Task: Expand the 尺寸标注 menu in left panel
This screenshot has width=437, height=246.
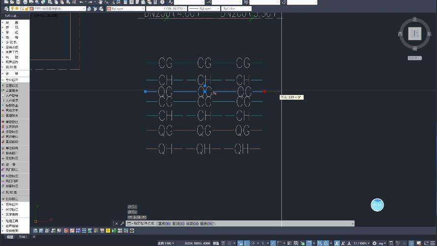Action: pos(12,210)
